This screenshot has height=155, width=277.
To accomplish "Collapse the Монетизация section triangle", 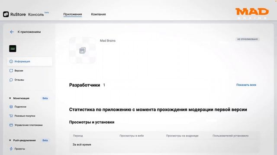I will click(x=10, y=98).
